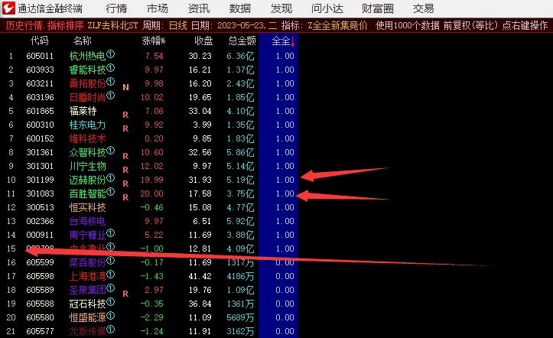This screenshot has width=553, height=338.
Task: Click the date 2023-05-23 in the header bar
Action: pyautogui.click(x=241, y=25)
